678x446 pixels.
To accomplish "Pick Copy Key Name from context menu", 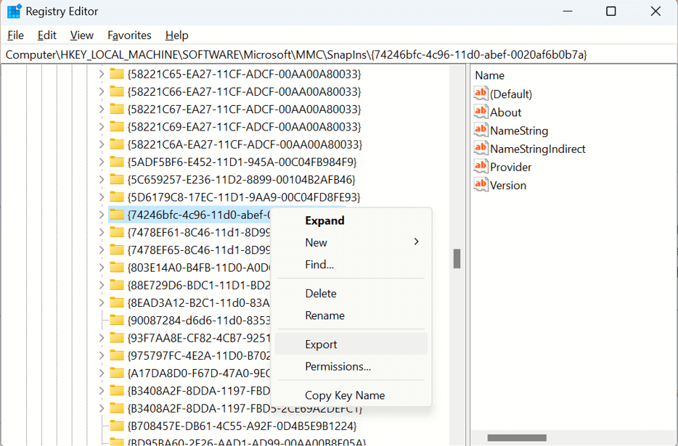I will pyautogui.click(x=345, y=395).
